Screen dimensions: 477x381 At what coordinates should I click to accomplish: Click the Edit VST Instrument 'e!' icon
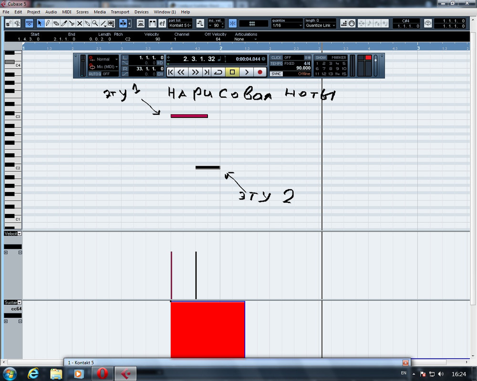[162, 23]
